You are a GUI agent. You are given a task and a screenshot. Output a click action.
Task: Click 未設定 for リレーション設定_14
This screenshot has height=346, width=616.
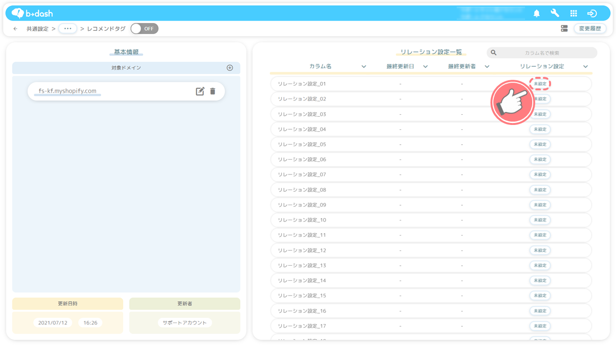click(540, 280)
